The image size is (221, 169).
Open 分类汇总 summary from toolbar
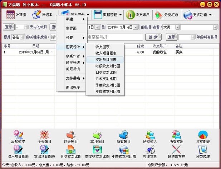(166, 15)
